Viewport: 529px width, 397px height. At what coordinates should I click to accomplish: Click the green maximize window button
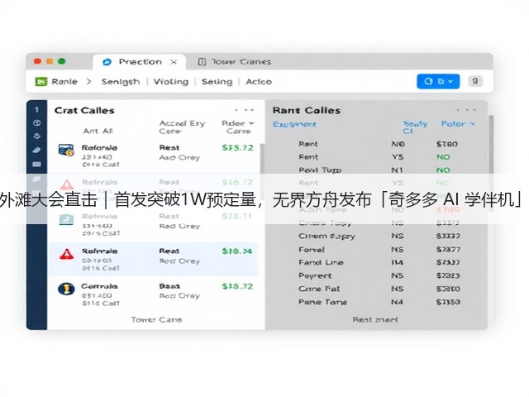61,61
